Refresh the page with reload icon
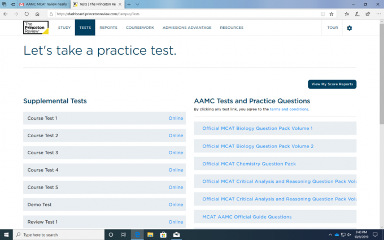The image size is (384, 240). coord(27,14)
